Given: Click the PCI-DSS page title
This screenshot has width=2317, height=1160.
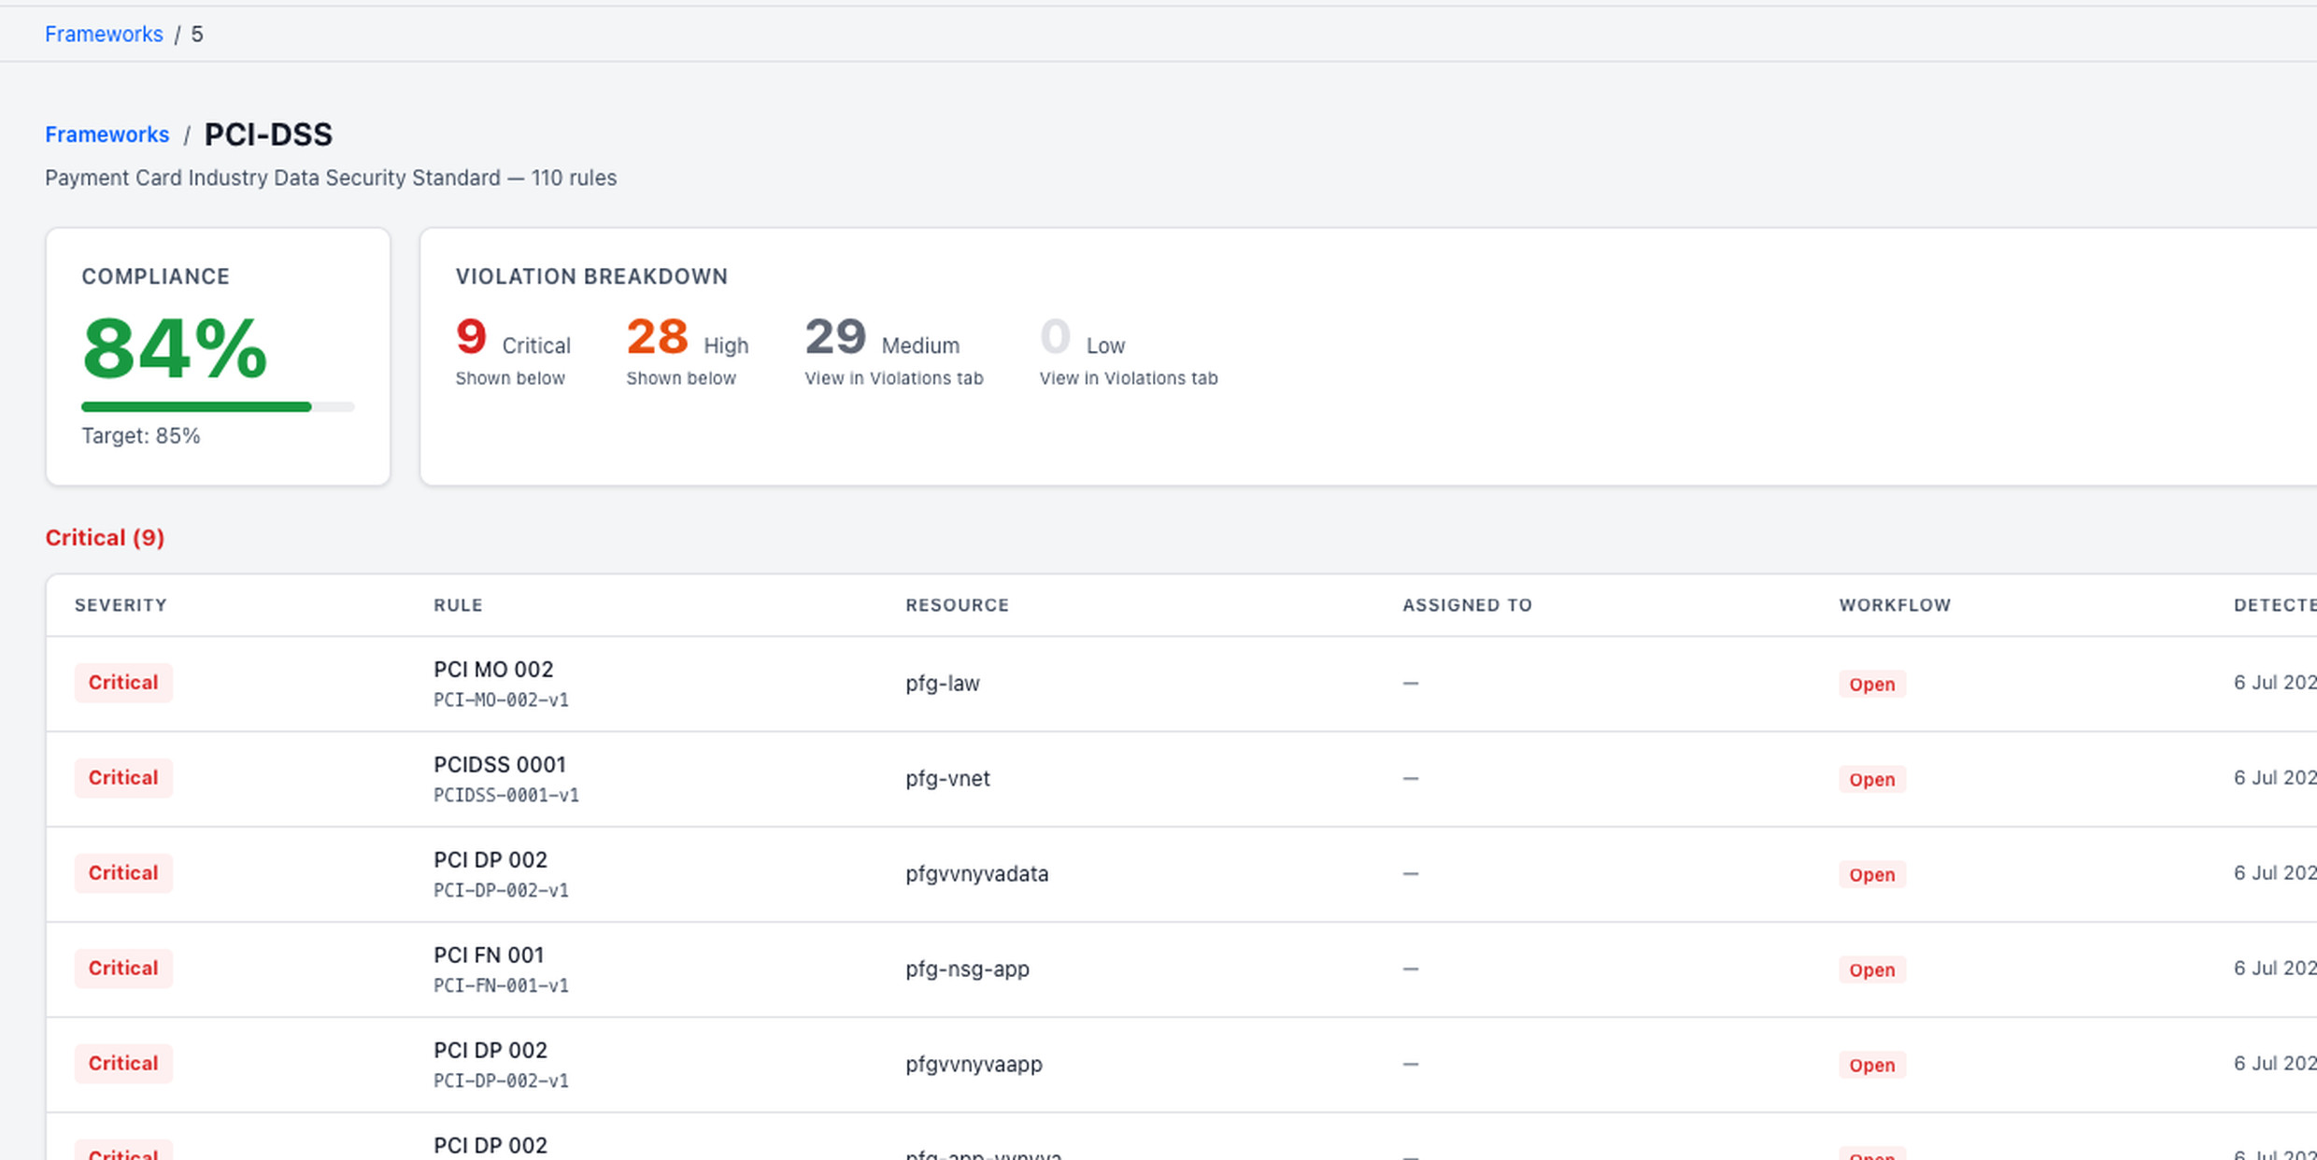Looking at the screenshot, I should pos(268,134).
